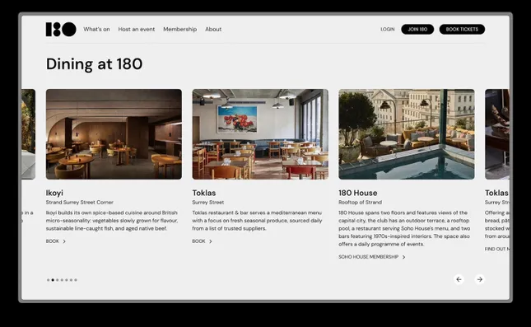
Task: Click chevron beside Soho House Membership
Action: 403,257
